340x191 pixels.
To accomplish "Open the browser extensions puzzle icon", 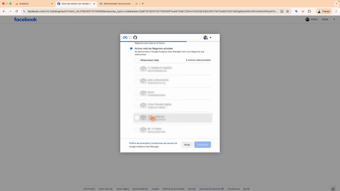I will 309,11.
